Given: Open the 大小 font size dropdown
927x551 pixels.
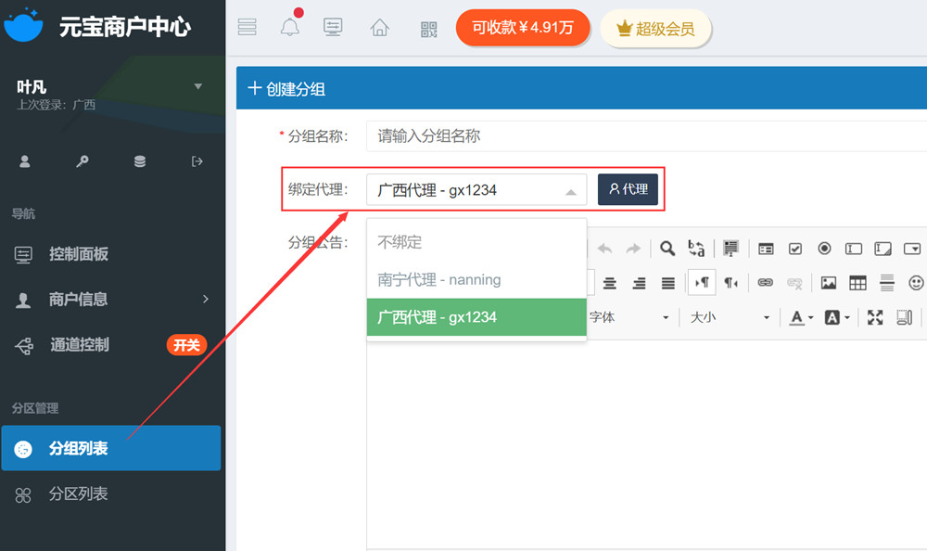Looking at the screenshot, I should 729,317.
